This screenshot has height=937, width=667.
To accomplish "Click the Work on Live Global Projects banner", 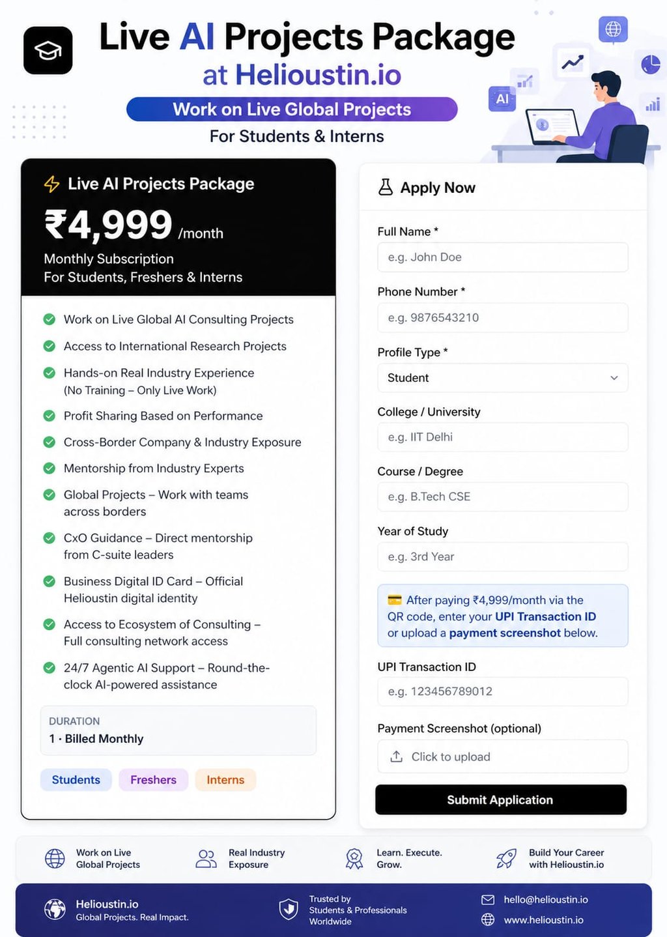I will [x=292, y=109].
